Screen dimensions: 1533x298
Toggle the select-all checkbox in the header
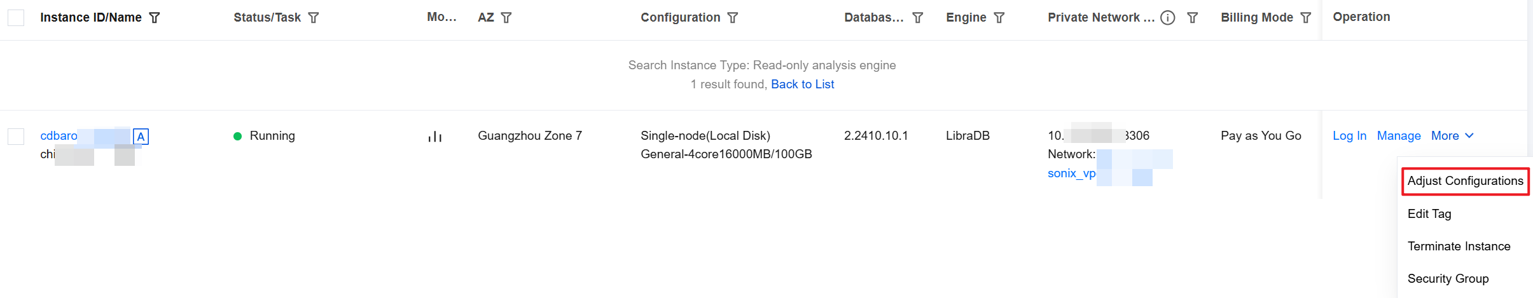tap(16, 18)
